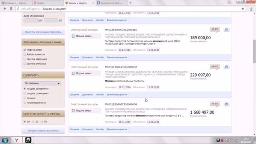Click update date end input field
Screen dimensions: 256x144
click(51, 21)
